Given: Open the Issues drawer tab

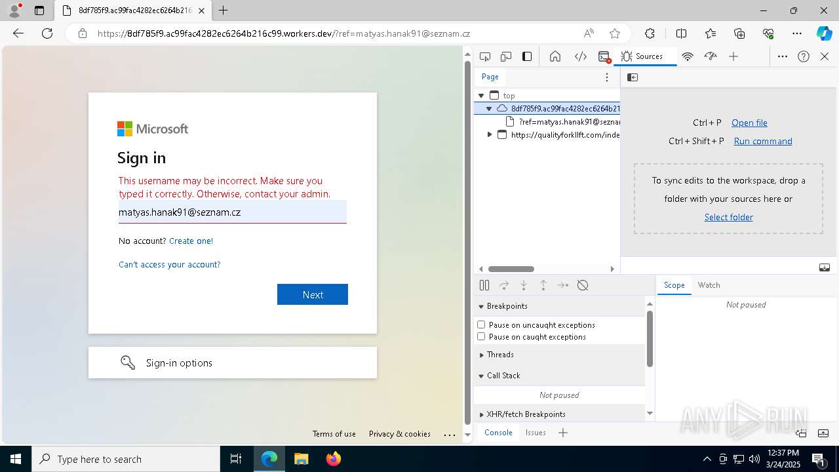Looking at the screenshot, I should (x=536, y=433).
